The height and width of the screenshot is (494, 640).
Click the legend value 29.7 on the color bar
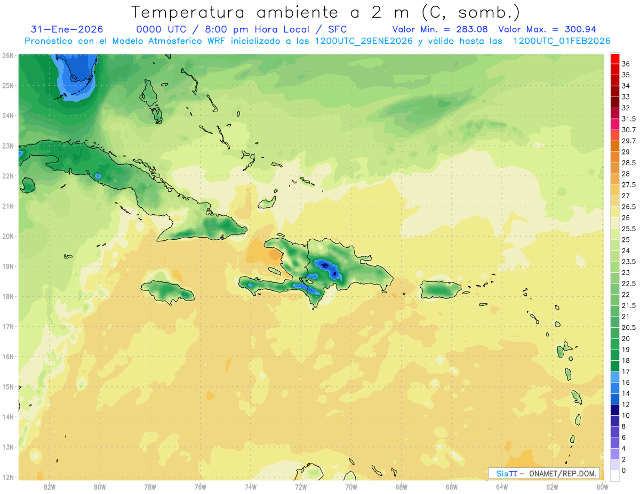click(629, 141)
